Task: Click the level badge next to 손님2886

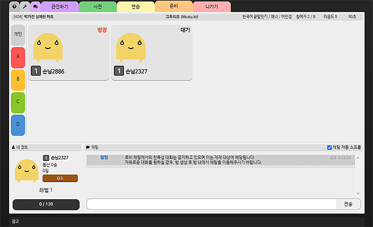Action: coord(36,71)
